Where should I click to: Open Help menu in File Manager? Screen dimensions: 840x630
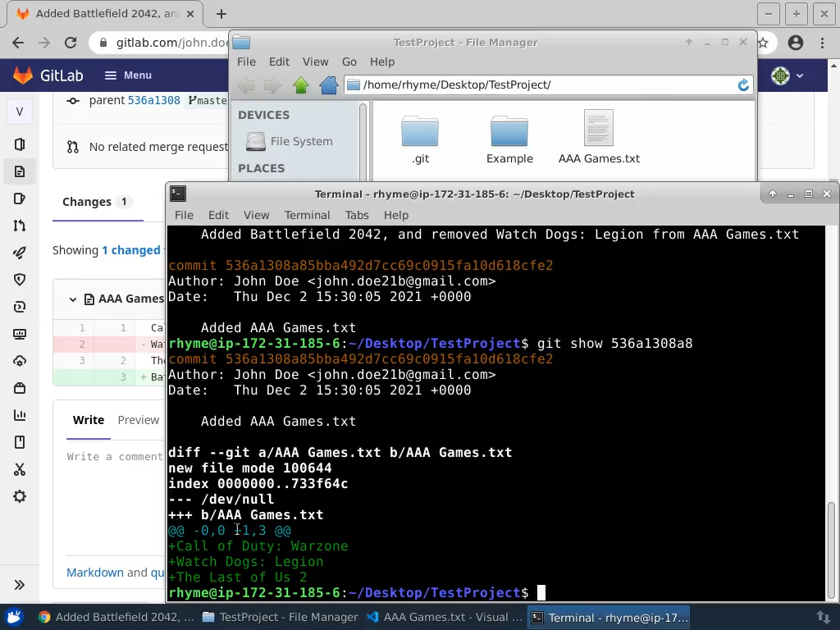382,62
